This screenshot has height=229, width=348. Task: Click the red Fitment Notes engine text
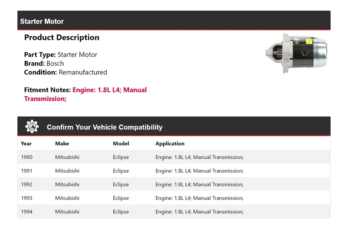coord(109,90)
